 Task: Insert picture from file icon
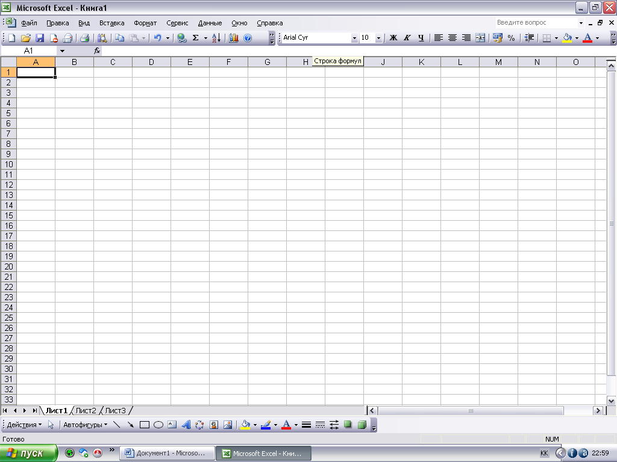(227, 425)
